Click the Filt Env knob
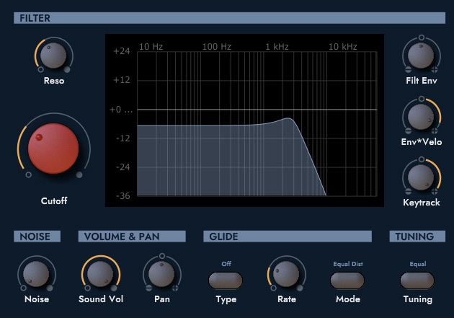The height and width of the screenshot is (318, 454). click(422, 55)
